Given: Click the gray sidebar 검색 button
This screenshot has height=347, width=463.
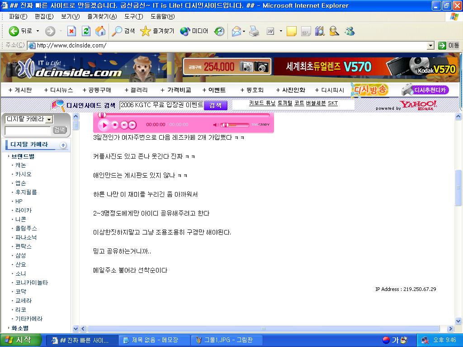Looking at the screenshot, I should 60,130.
